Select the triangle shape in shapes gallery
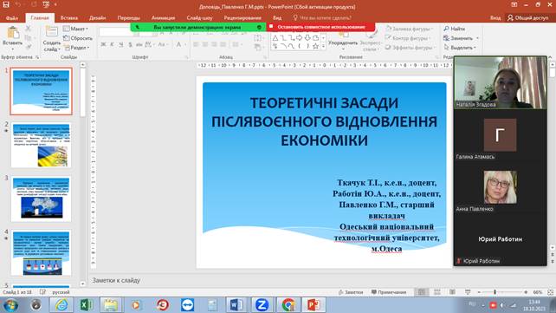 coord(275,37)
